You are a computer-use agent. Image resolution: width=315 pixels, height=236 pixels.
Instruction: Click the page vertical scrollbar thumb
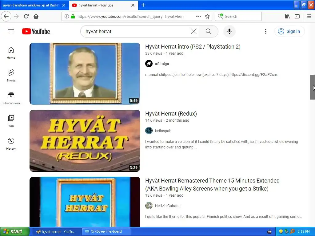(x=312, y=87)
